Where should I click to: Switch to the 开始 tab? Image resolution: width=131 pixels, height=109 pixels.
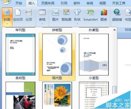[19, 3]
